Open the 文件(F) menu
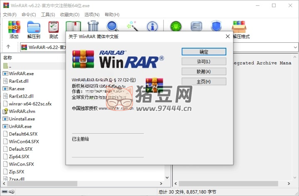 [x=10, y=15]
